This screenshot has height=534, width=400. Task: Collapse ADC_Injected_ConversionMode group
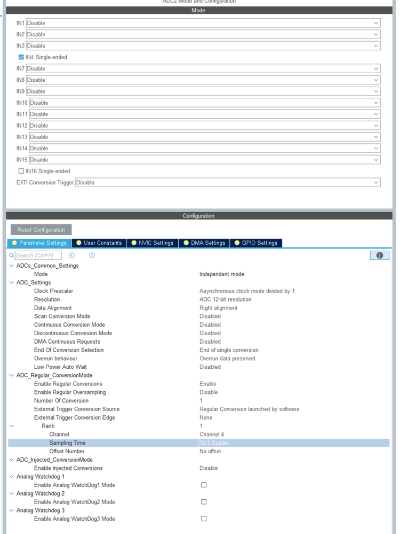click(x=12, y=460)
